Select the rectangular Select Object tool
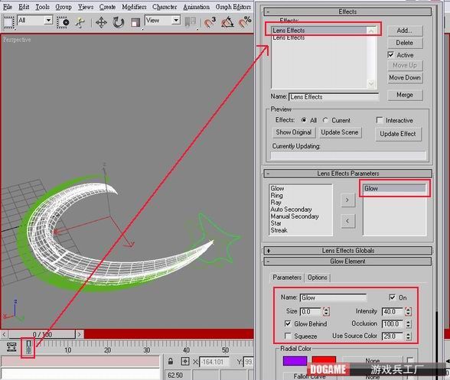Screen dimensions: 450x380 [8, 22]
